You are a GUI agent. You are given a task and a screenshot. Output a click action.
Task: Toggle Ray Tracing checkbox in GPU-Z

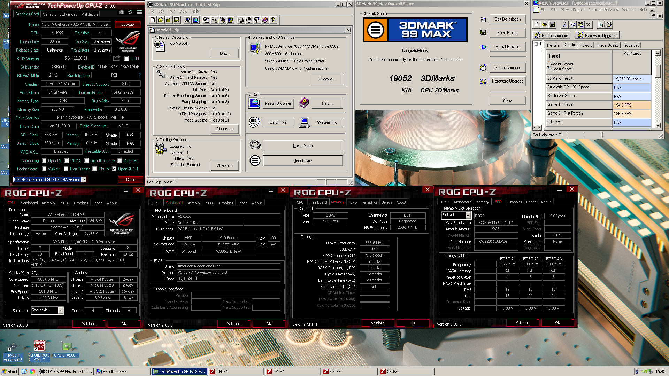tap(66, 169)
